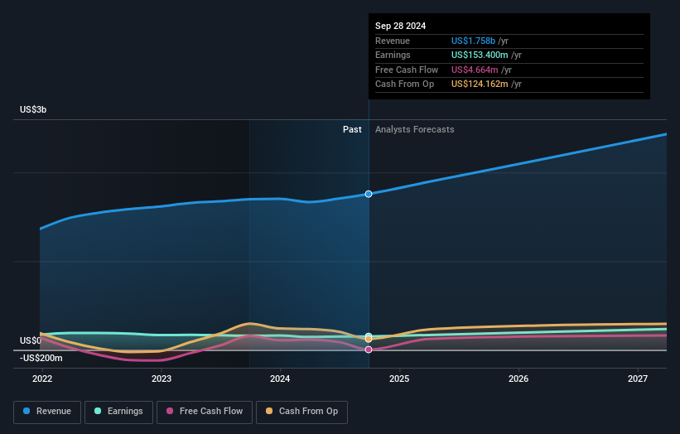Click the tooltip Cash From Op row label
This screenshot has width=680, height=434.
pyautogui.click(x=405, y=84)
